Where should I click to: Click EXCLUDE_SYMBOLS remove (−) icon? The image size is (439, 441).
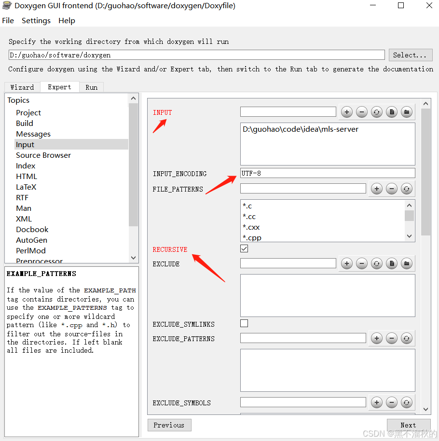pos(391,402)
